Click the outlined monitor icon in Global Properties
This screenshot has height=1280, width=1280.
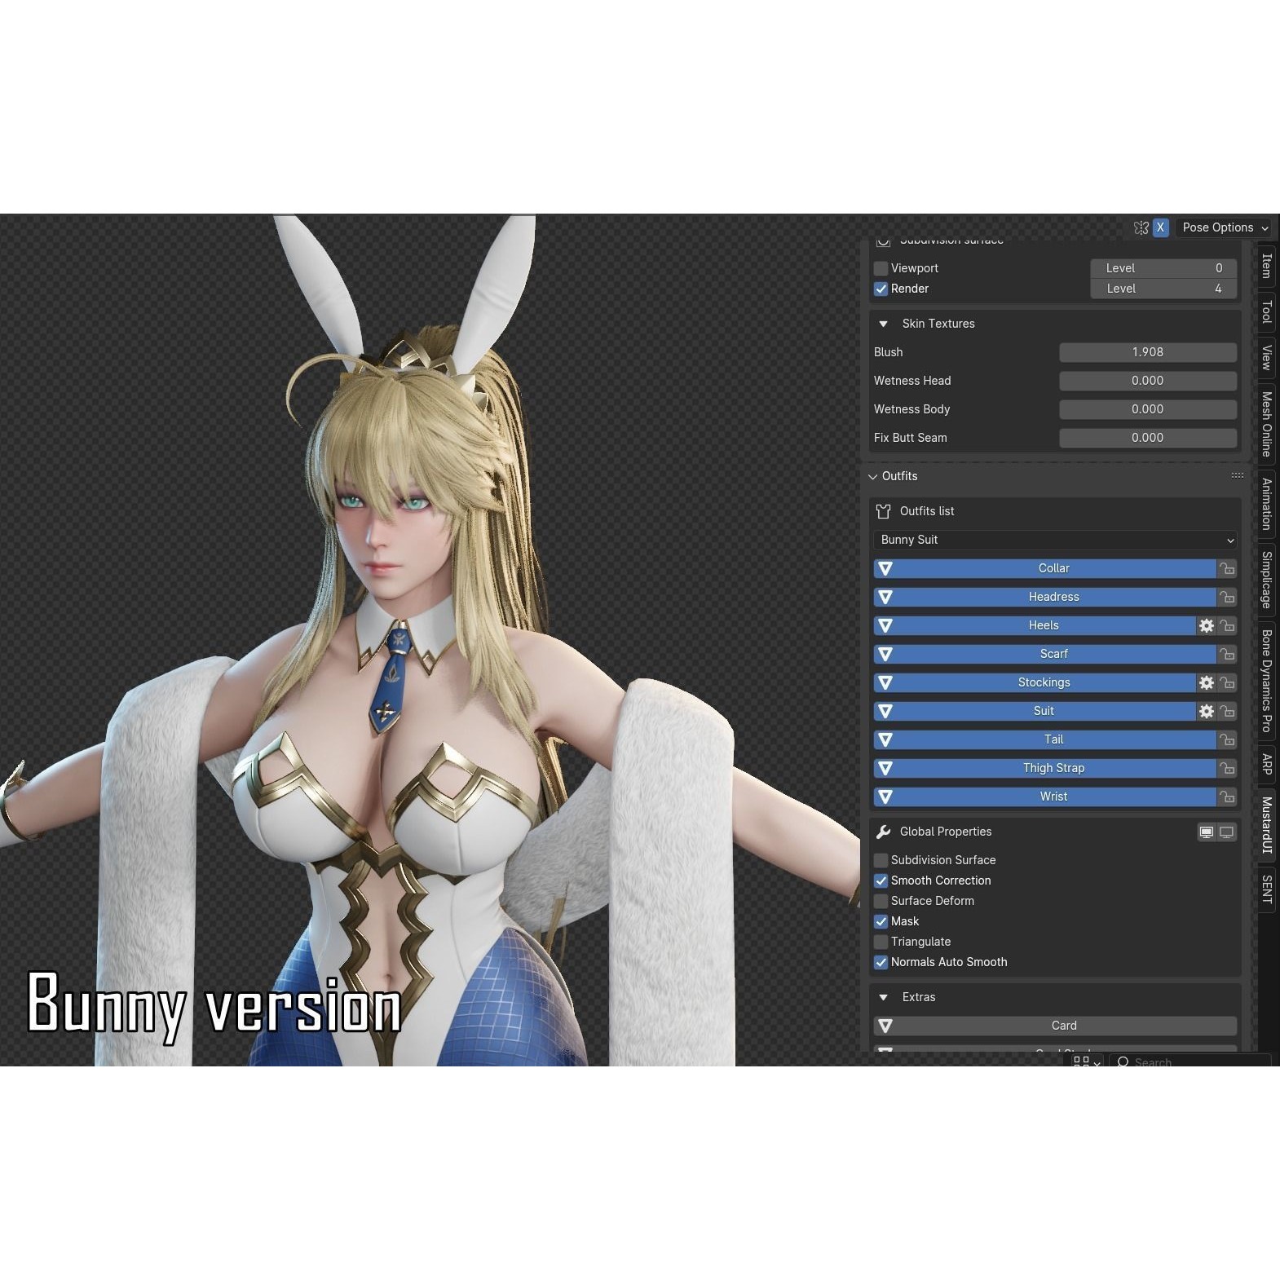coord(1226,832)
